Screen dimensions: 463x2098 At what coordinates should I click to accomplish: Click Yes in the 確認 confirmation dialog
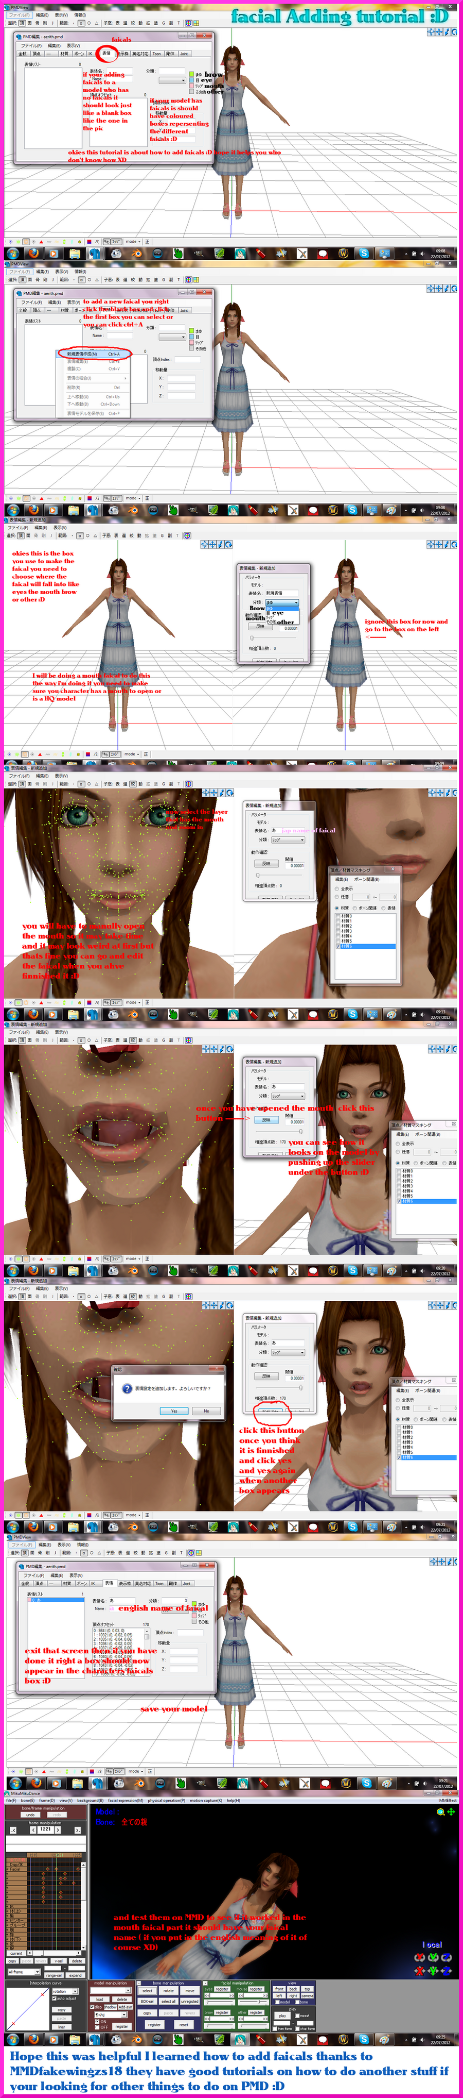click(x=173, y=1411)
